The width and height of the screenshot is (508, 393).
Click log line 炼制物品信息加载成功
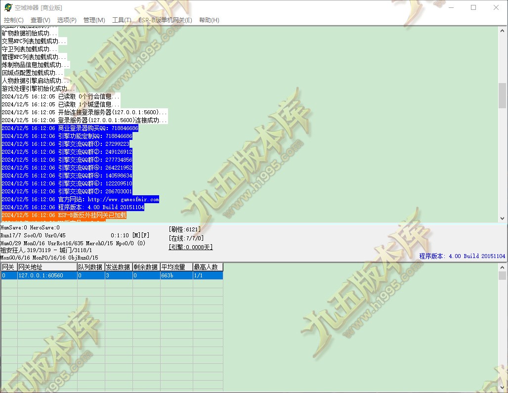[x=36, y=65]
